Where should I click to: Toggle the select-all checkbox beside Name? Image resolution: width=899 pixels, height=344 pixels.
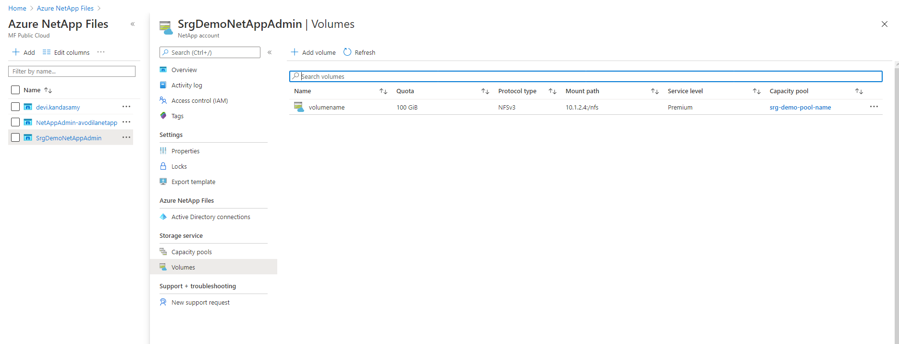point(15,90)
